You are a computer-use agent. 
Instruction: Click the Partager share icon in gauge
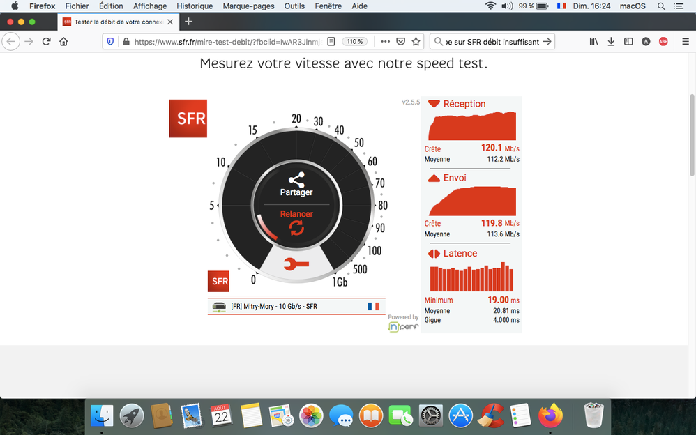pos(296,180)
